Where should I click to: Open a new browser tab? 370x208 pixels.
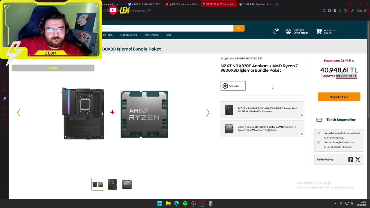click(x=277, y=4)
